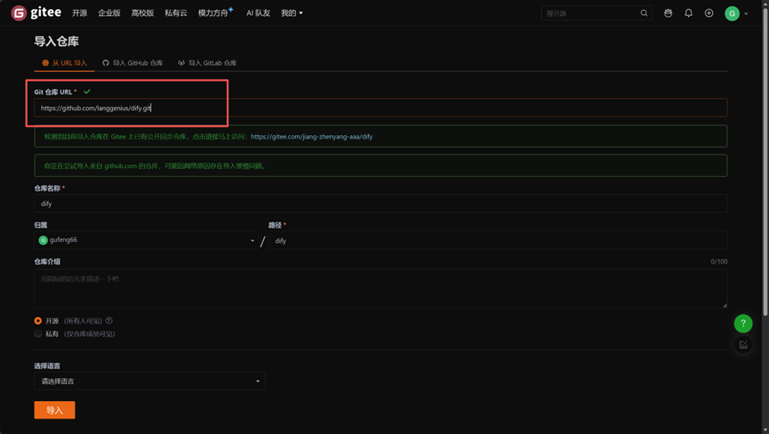Go to 开源 in top navigation
This screenshot has width=769, height=434.
click(79, 13)
